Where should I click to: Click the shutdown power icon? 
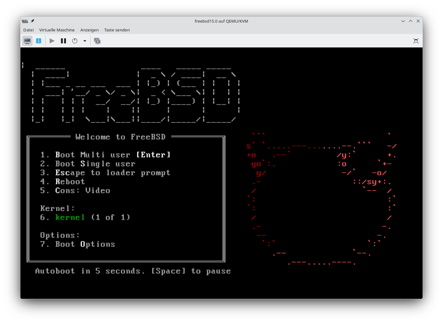coord(75,41)
